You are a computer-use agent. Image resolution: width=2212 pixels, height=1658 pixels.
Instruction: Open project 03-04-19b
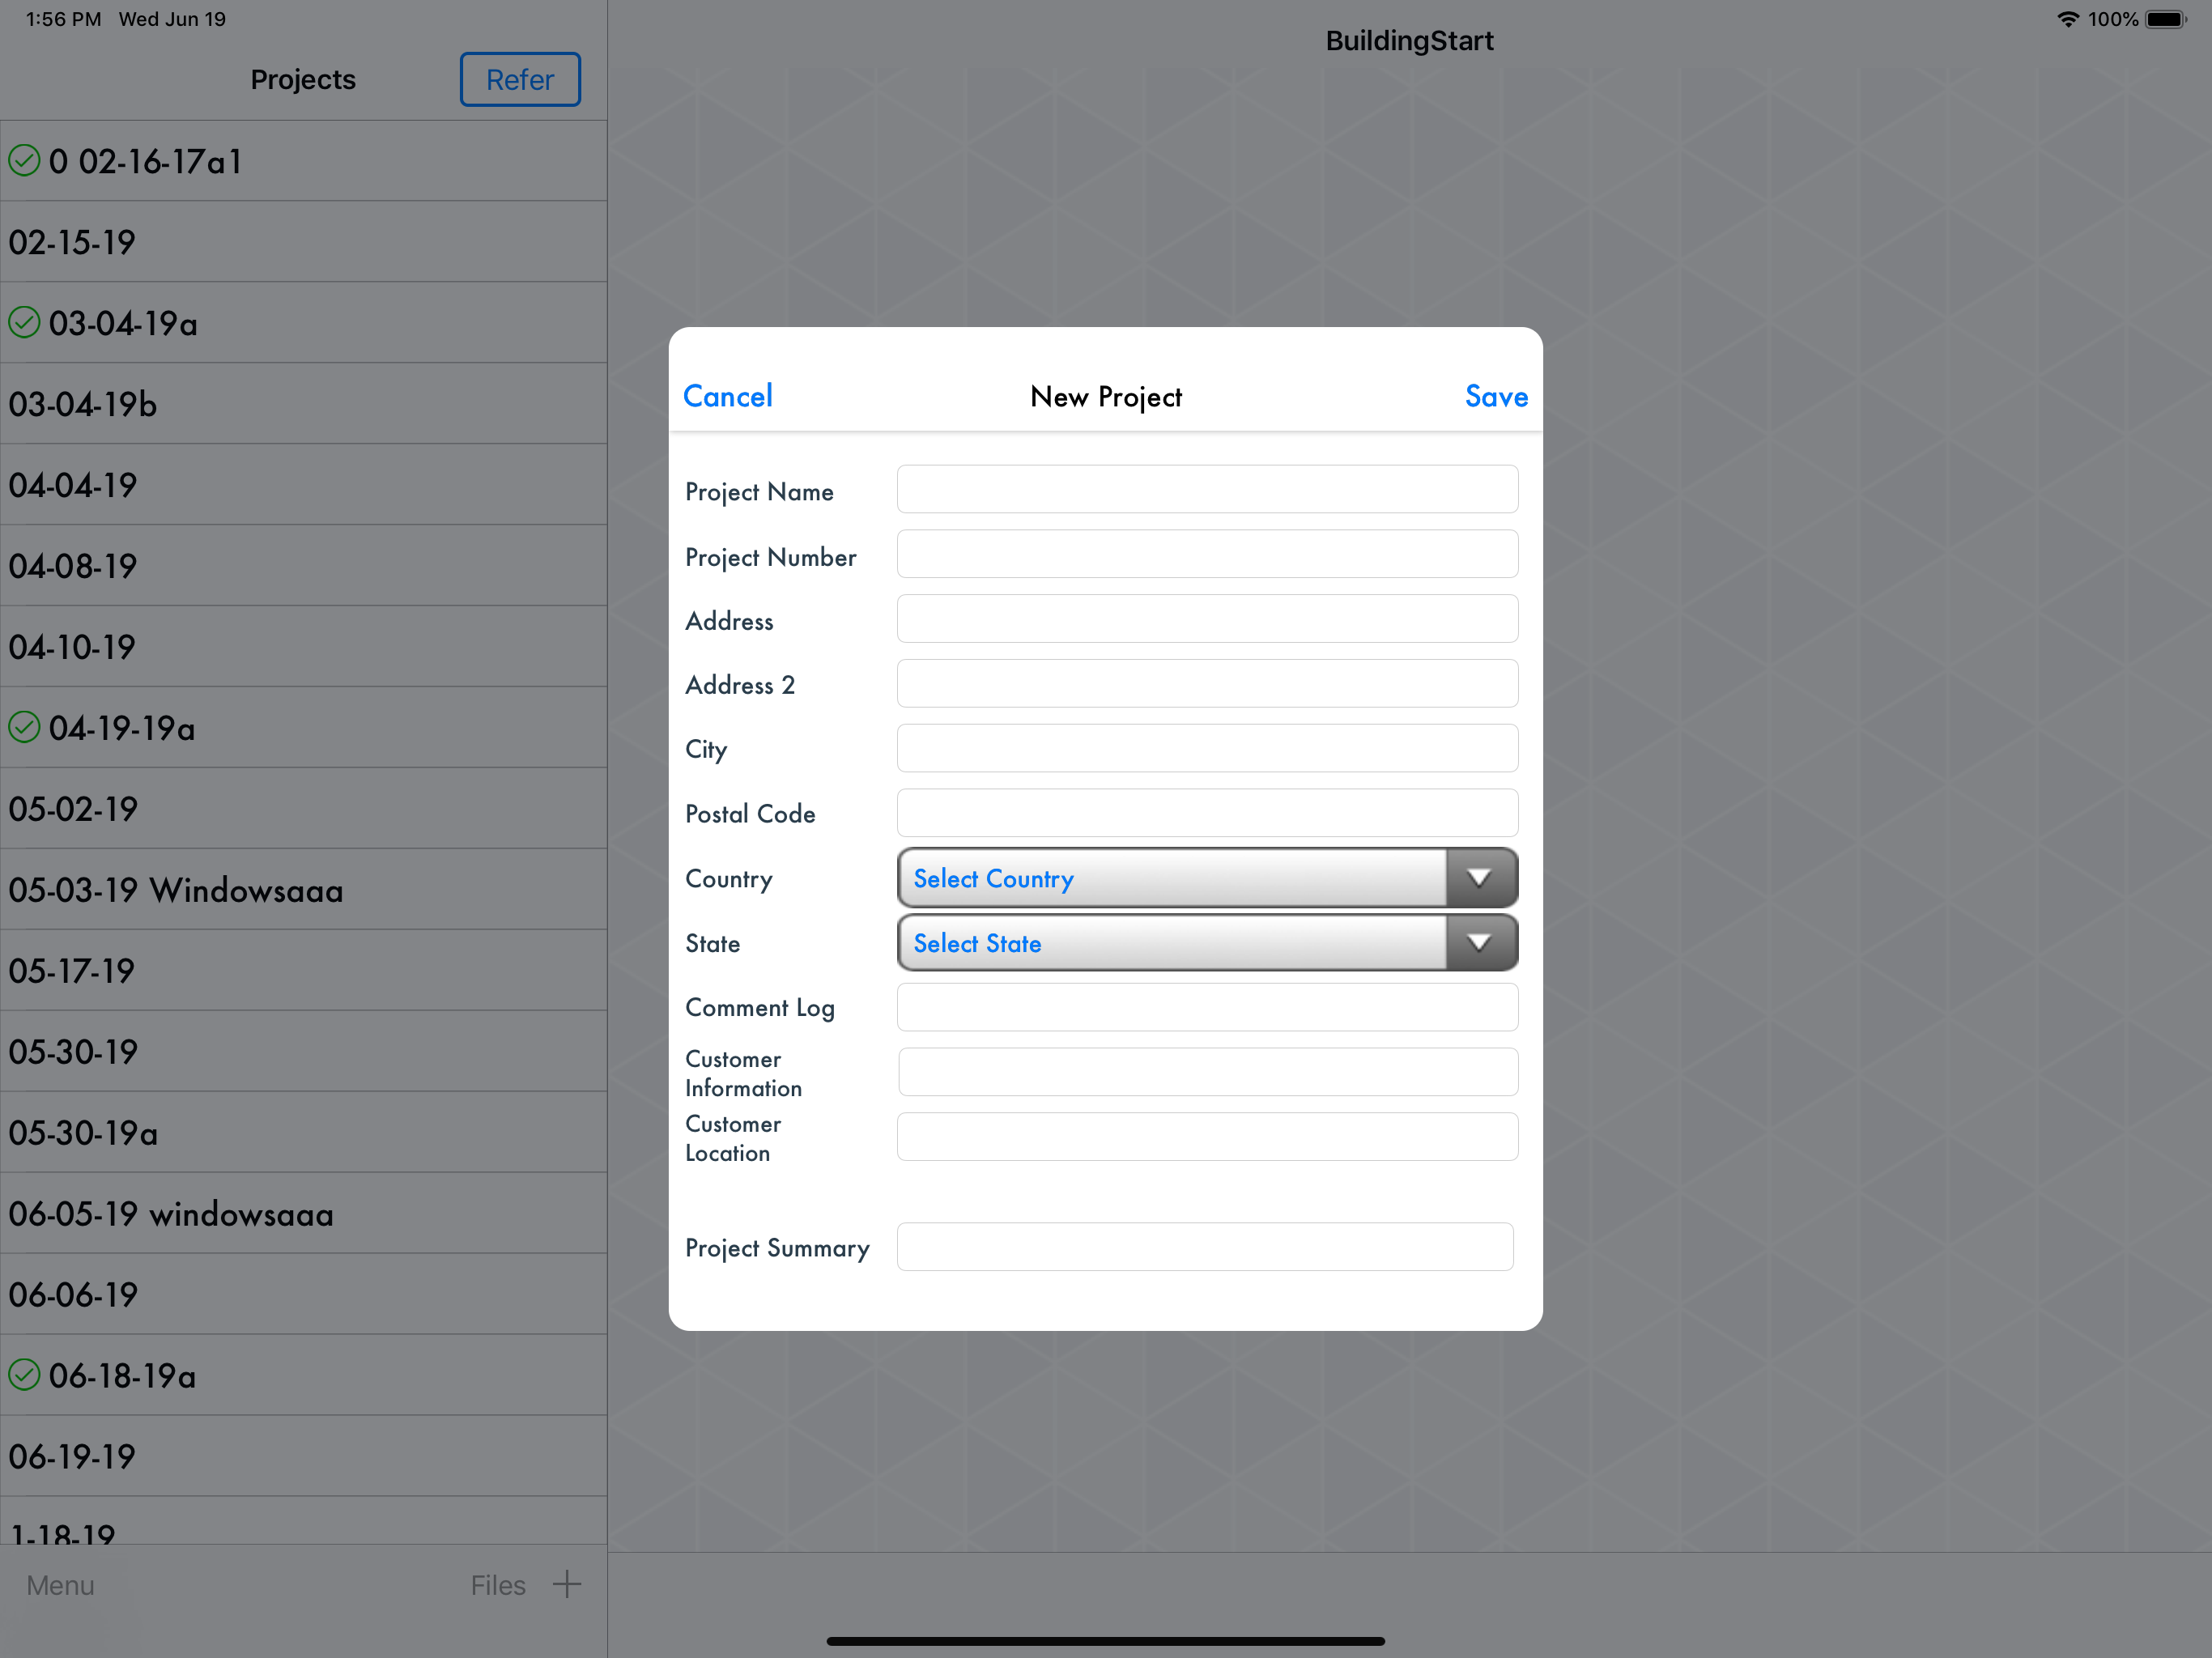303,404
